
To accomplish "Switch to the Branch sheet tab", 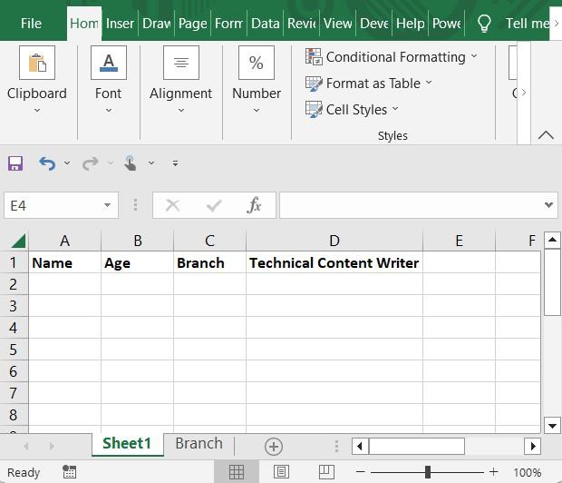I will click(x=199, y=444).
